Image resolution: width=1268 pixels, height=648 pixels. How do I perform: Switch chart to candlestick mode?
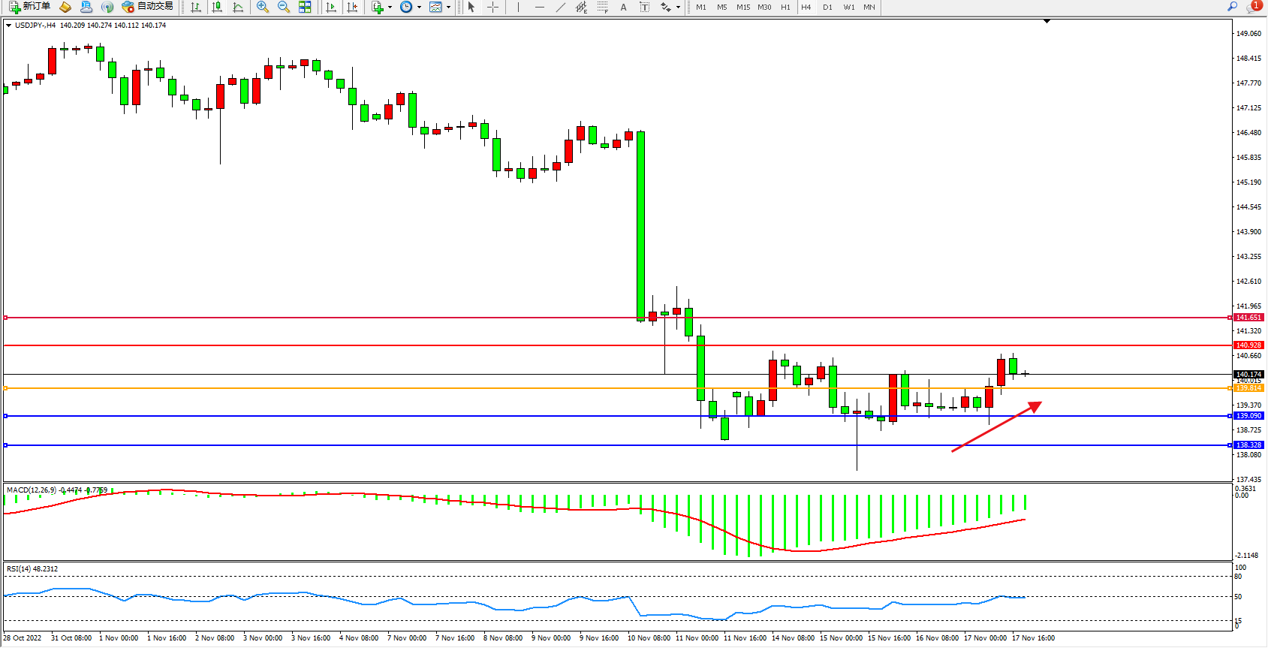[217, 7]
